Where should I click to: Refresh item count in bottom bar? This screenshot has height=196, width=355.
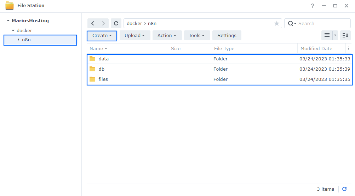[x=344, y=189]
